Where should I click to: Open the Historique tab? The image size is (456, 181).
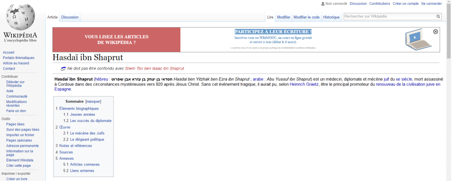pos(331,17)
